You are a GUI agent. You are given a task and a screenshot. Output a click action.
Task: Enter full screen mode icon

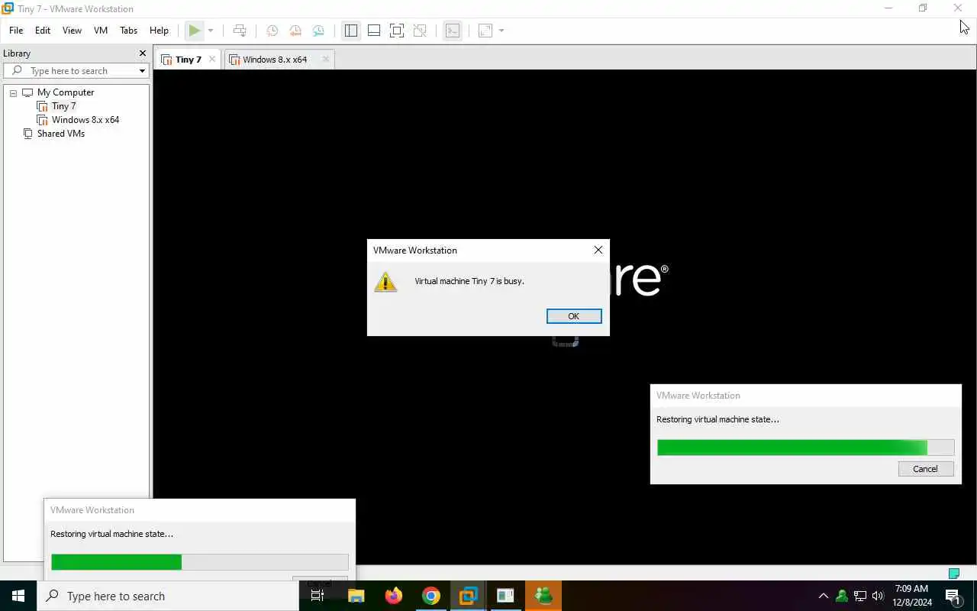(397, 31)
